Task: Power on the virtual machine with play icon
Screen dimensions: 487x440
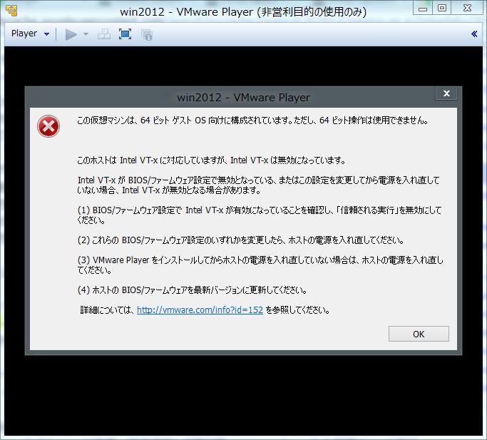Action: 71,34
